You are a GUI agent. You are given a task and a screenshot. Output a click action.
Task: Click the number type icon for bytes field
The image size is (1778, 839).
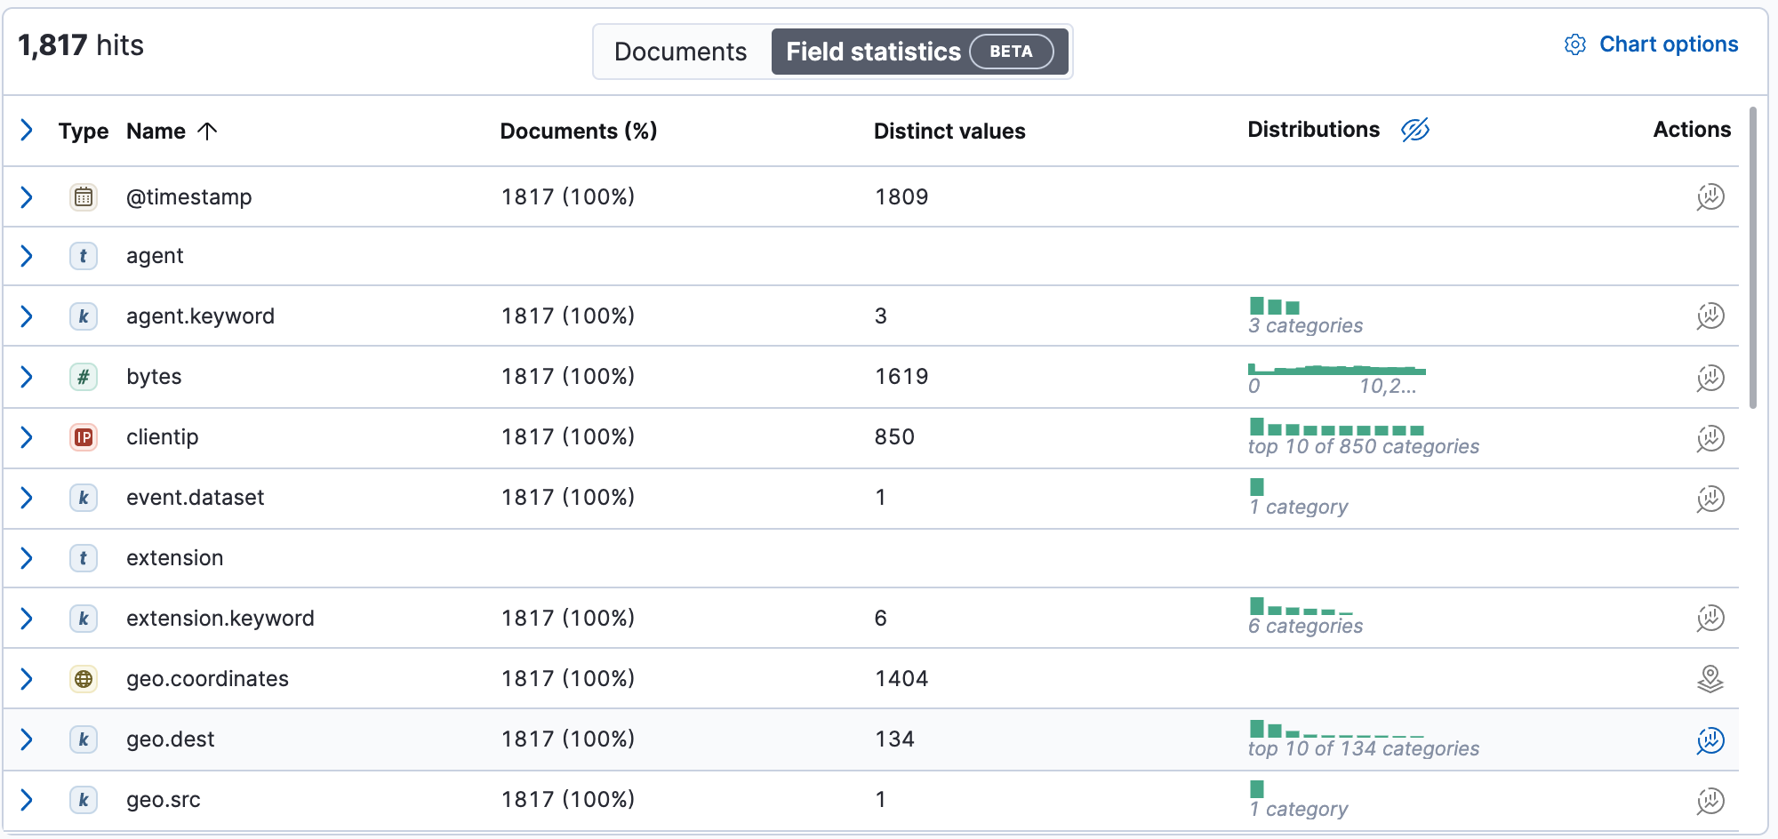[84, 377]
